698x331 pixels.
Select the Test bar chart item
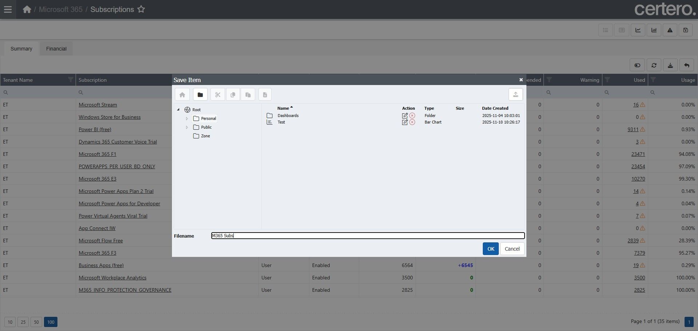coord(281,122)
